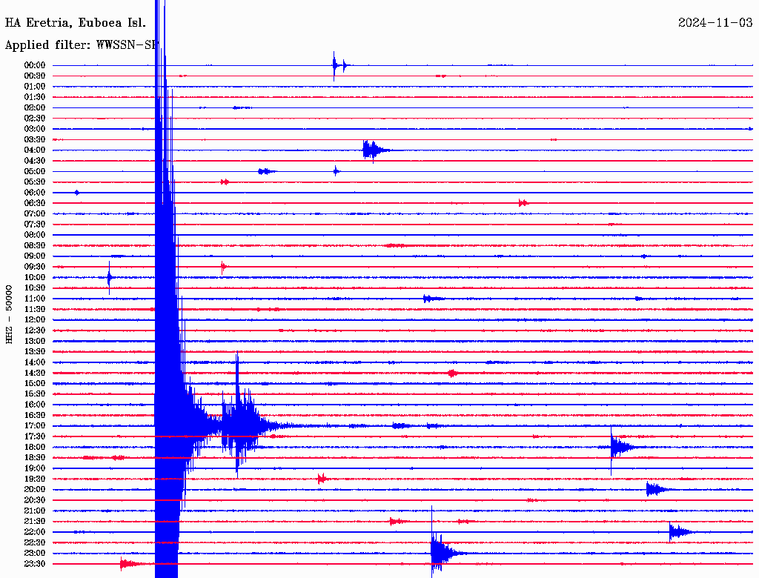Select the 02:30 time label
The width and height of the screenshot is (759, 578).
[35, 119]
